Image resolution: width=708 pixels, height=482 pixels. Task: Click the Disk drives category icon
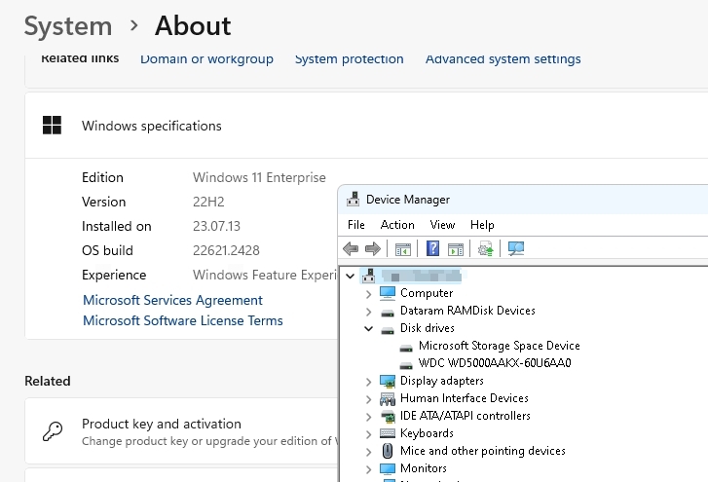tap(388, 330)
